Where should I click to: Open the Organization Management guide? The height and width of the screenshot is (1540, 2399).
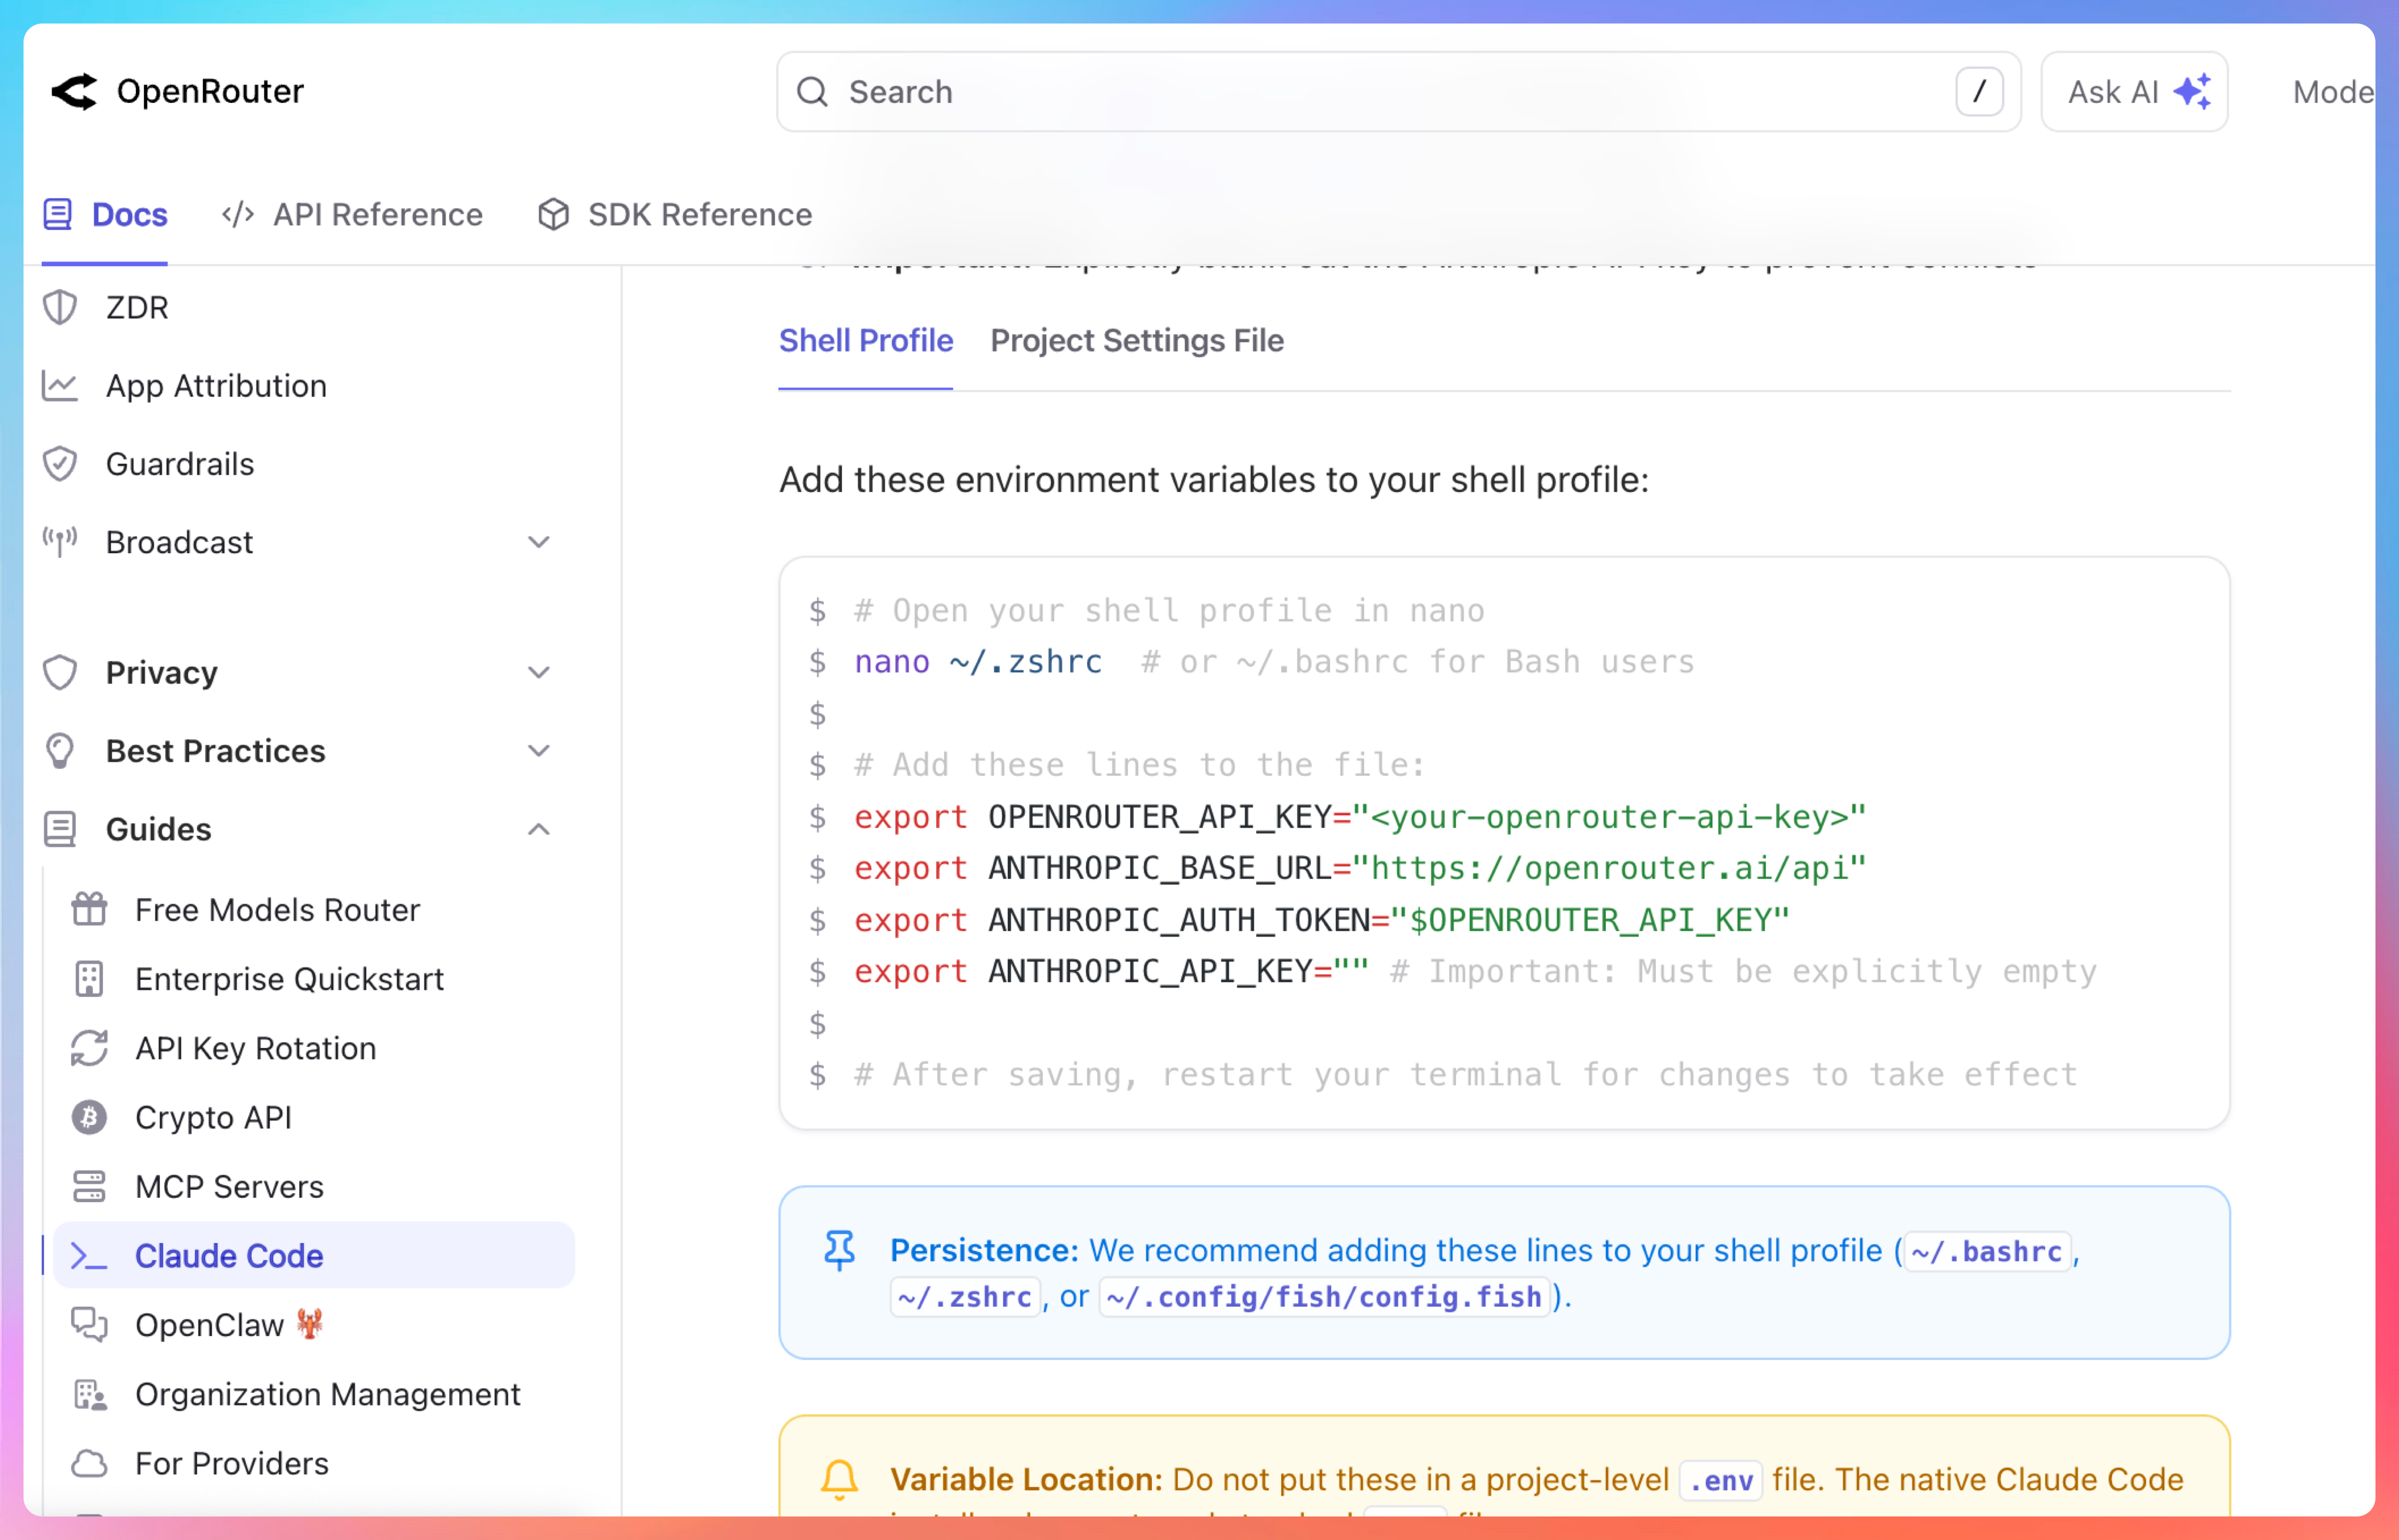coord(327,1394)
